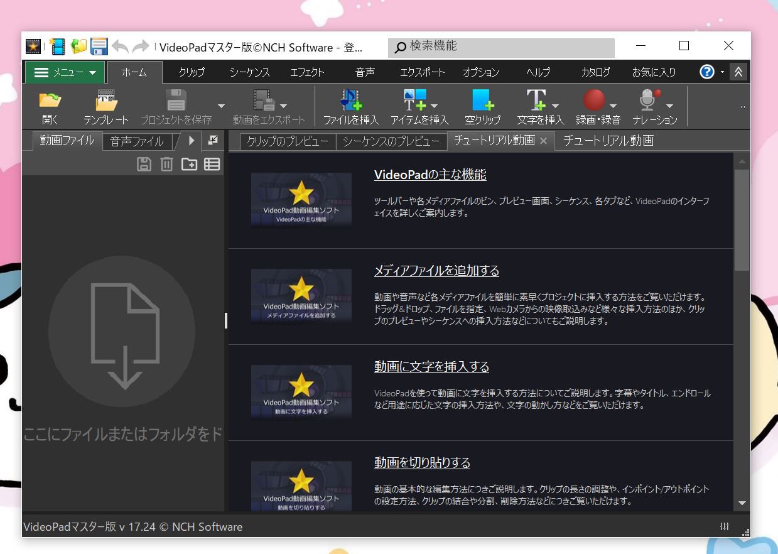The image size is (778, 554).
Task: Expand プロジェクトを保存 dropdown arrow
Action: tap(221, 106)
